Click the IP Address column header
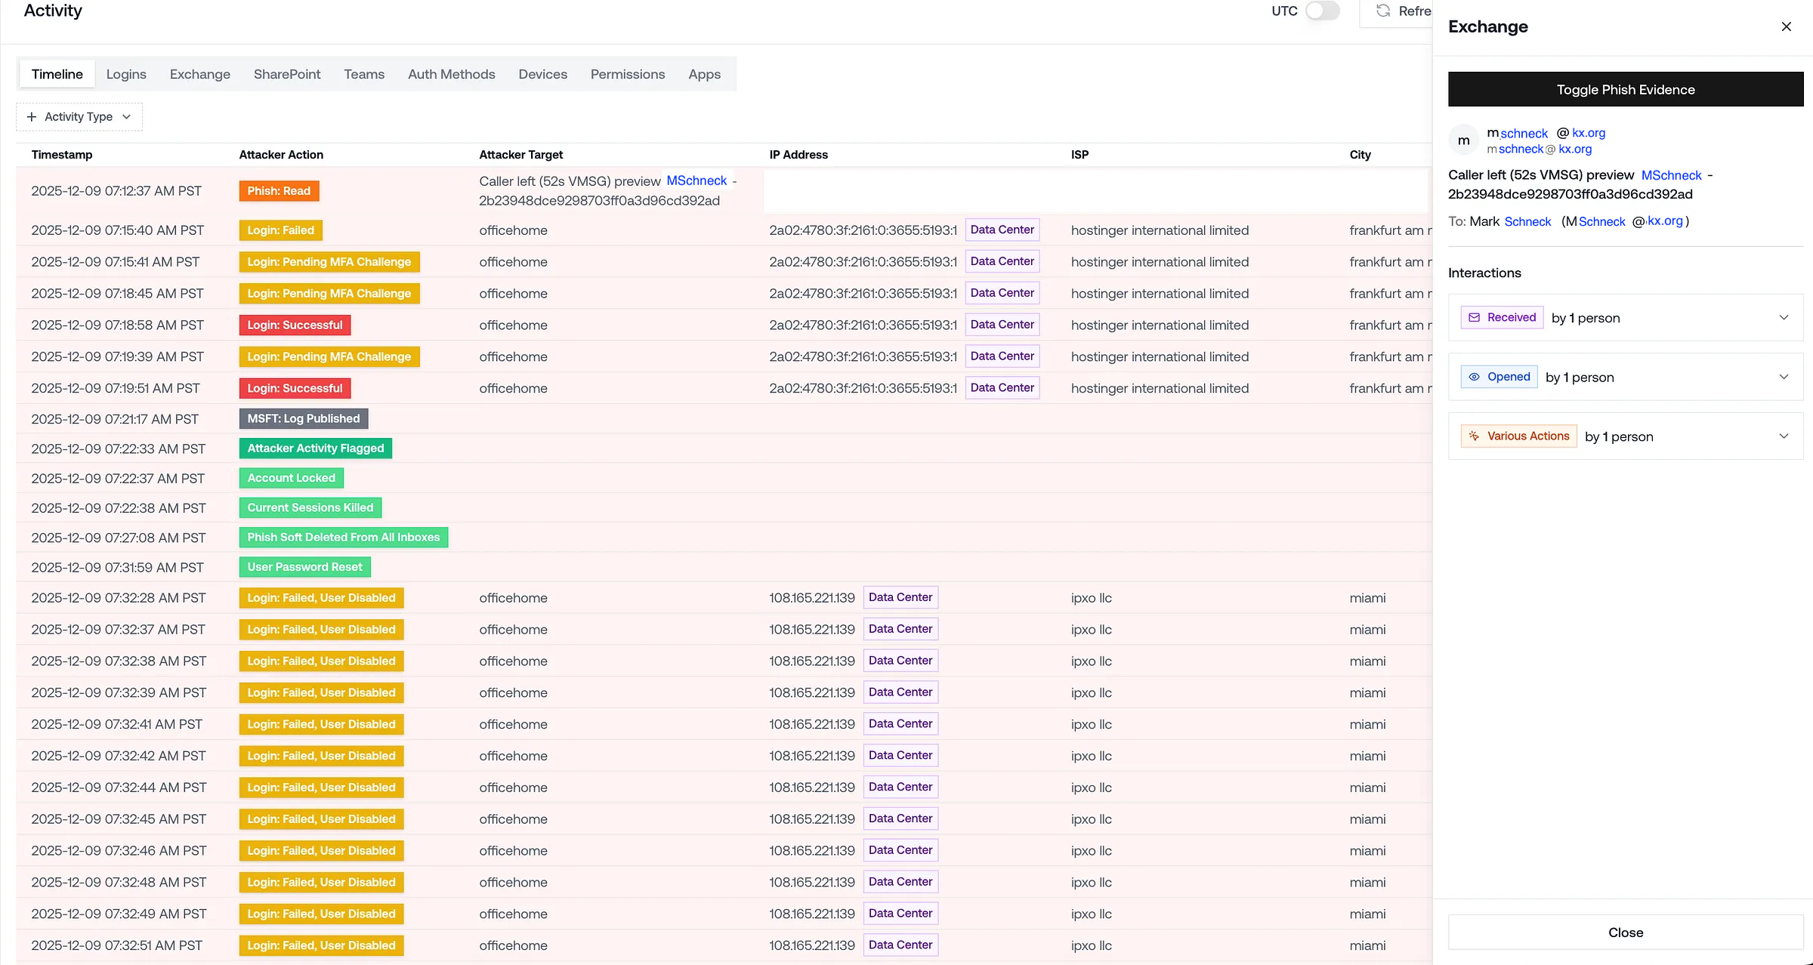 [x=798, y=155]
